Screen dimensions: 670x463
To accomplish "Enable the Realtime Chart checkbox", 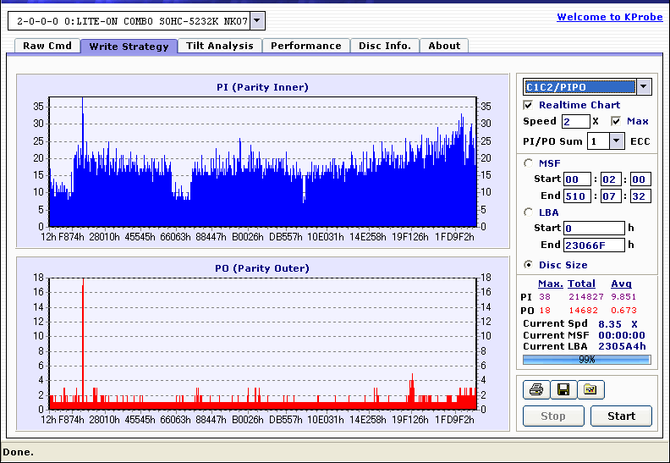I will [529, 105].
